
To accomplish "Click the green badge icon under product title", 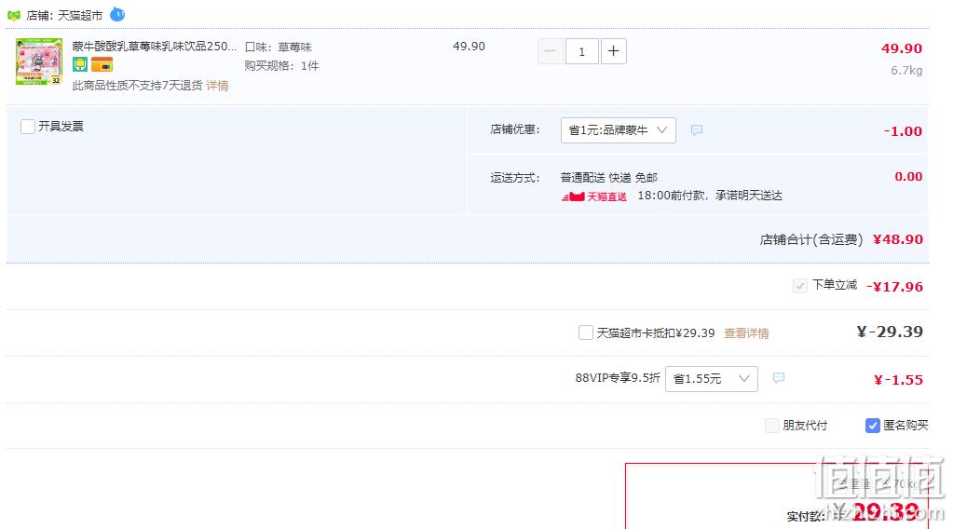I will click(x=80, y=64).
